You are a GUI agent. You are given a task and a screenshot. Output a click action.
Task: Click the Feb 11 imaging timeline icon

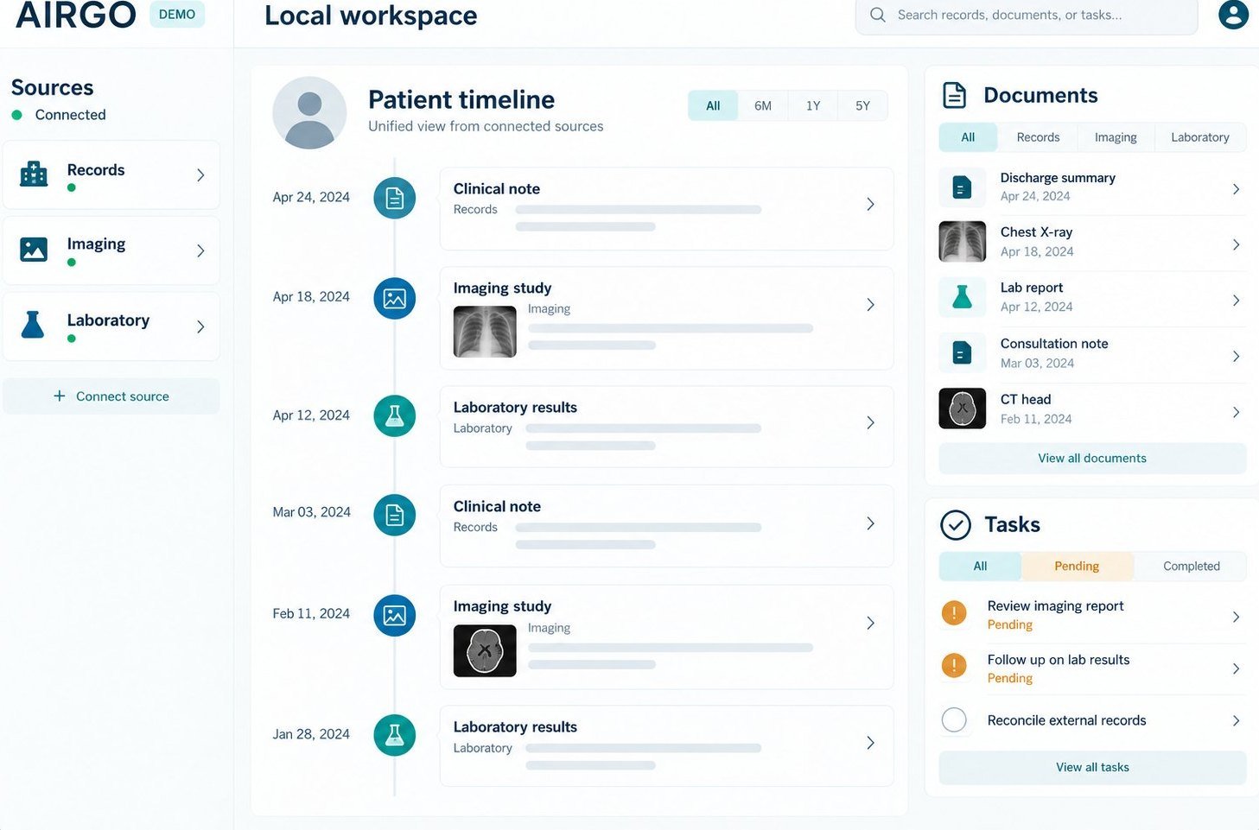click(x=395, y=615)
